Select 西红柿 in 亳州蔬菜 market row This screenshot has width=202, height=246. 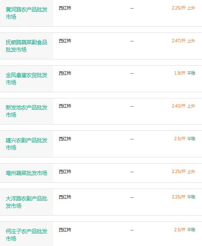pyautogui.click(x=65, y=171)
